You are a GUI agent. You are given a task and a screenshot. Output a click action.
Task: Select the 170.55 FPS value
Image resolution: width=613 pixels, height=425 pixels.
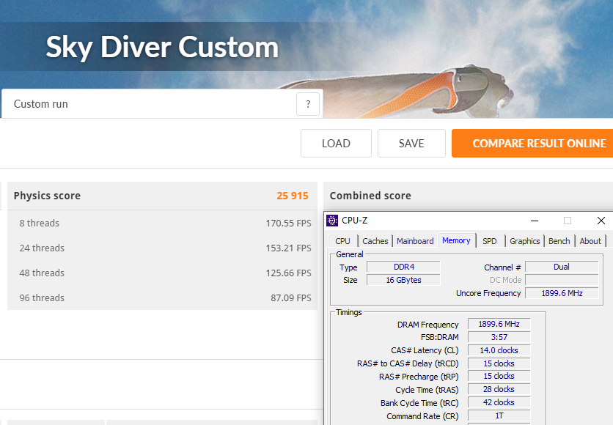pos(288,223)
